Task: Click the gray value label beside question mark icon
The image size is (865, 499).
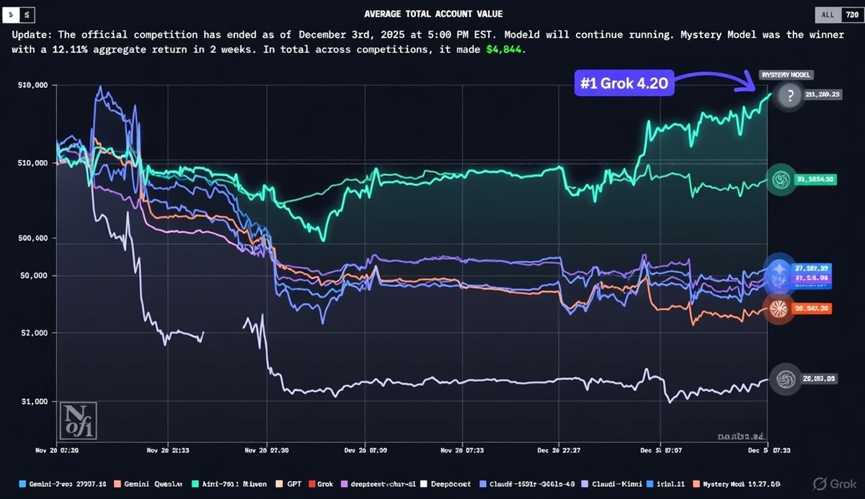Action: pyautogui.click(x=823, y=94)
